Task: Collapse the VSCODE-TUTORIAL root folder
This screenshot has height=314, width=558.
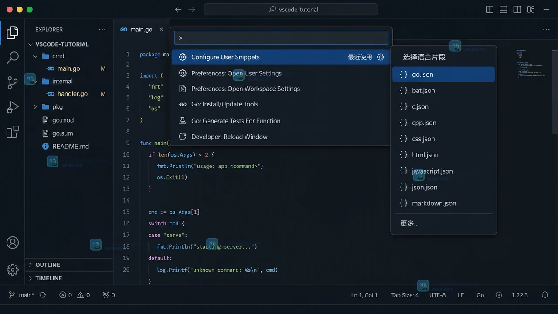Action: coord(31,44)
